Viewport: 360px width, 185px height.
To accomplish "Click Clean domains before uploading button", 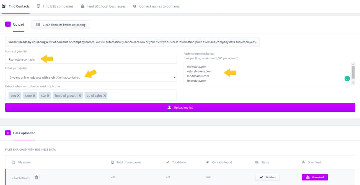I will 61,25.
